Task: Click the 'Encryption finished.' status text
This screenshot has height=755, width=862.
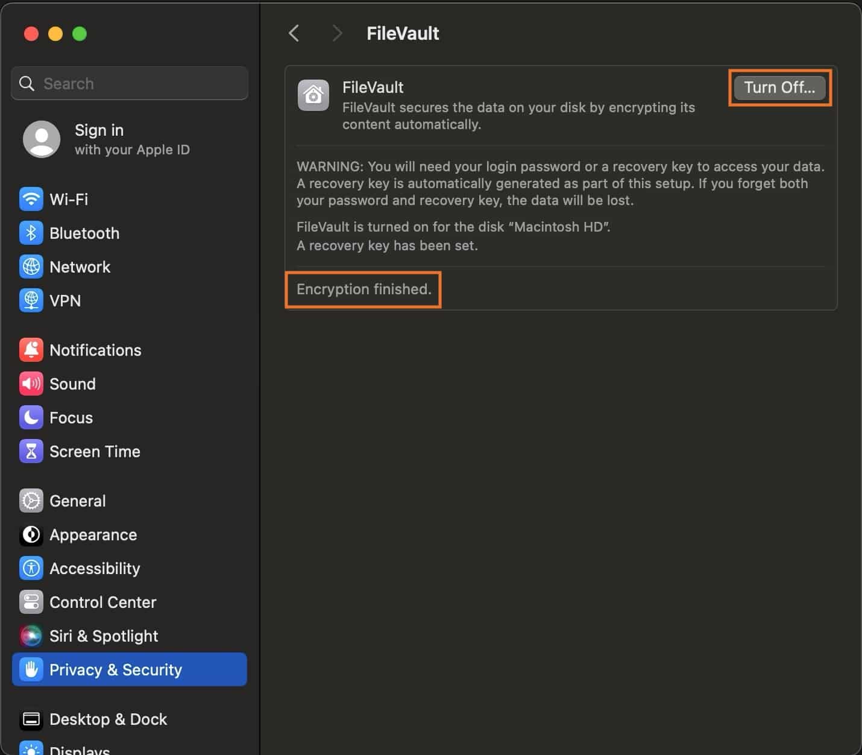Action: [364, 289]
